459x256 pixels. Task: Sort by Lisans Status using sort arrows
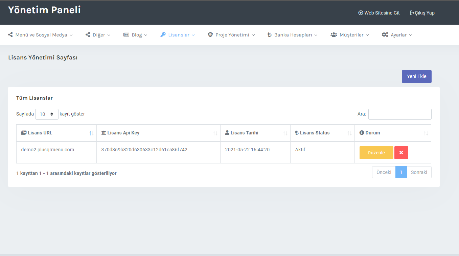click(349, 133)
